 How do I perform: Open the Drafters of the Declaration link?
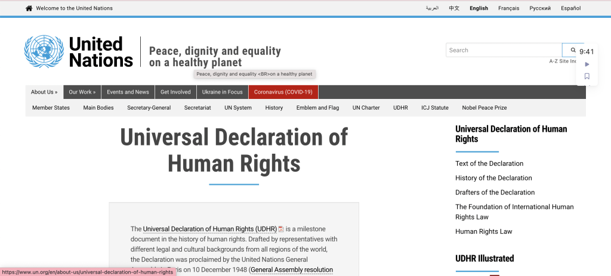click(495, 193)
